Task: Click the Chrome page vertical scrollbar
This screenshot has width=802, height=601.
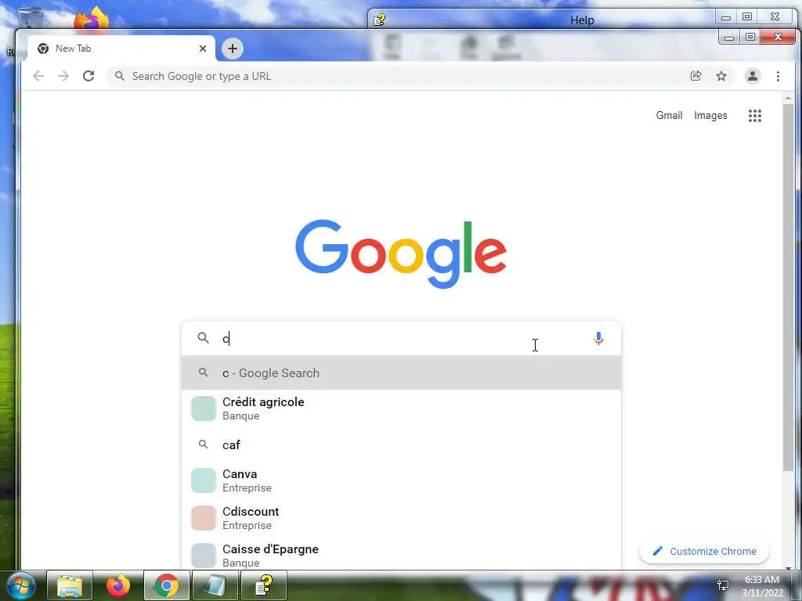Action: (788, 286)
